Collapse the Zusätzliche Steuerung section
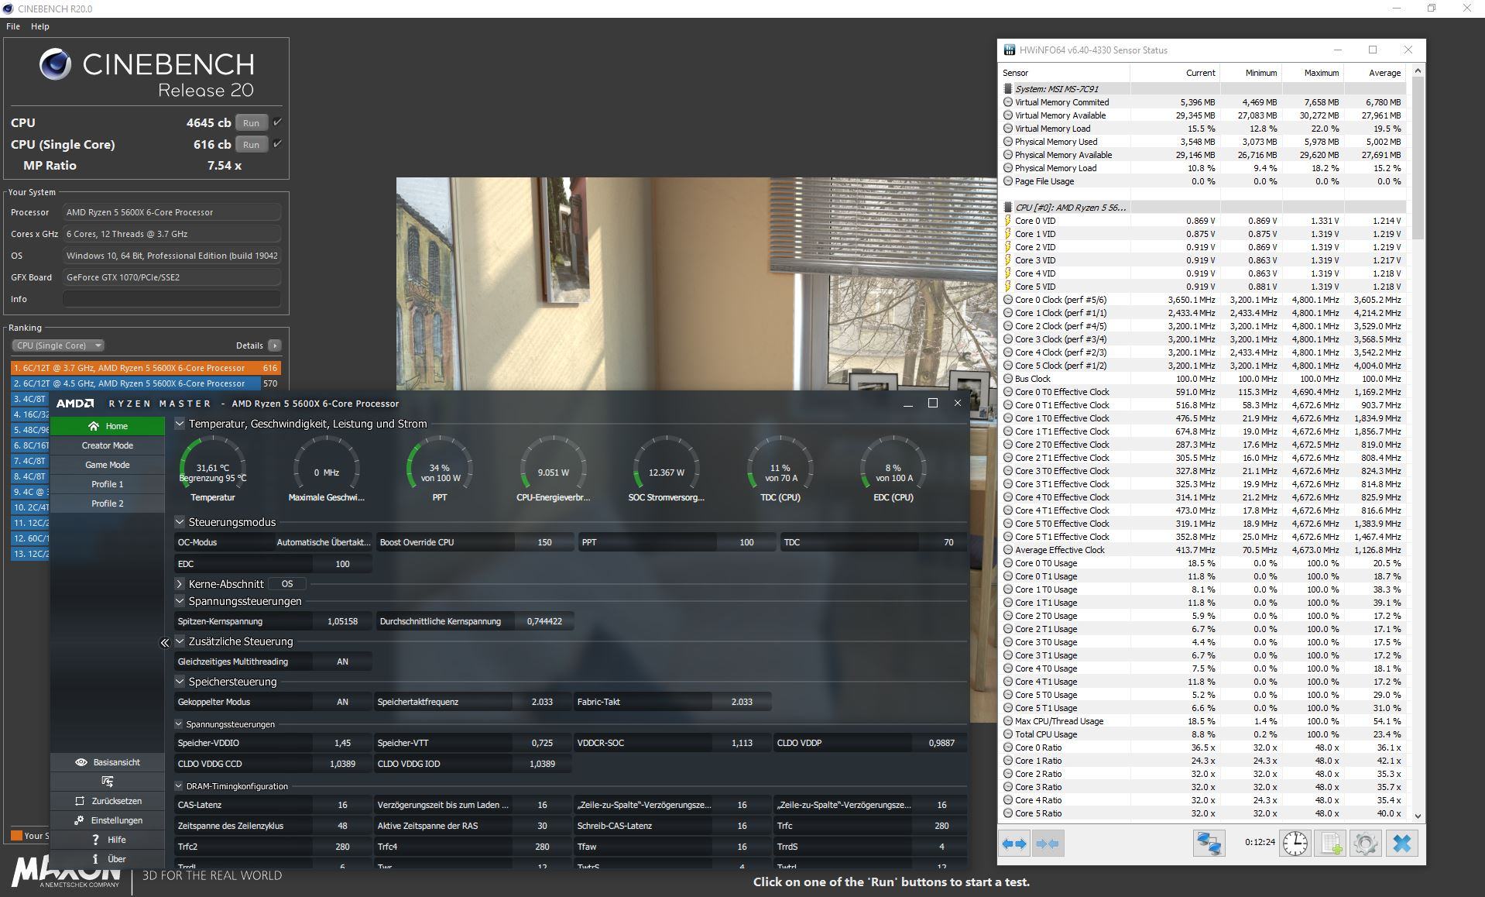 click(x=180, y=641)
